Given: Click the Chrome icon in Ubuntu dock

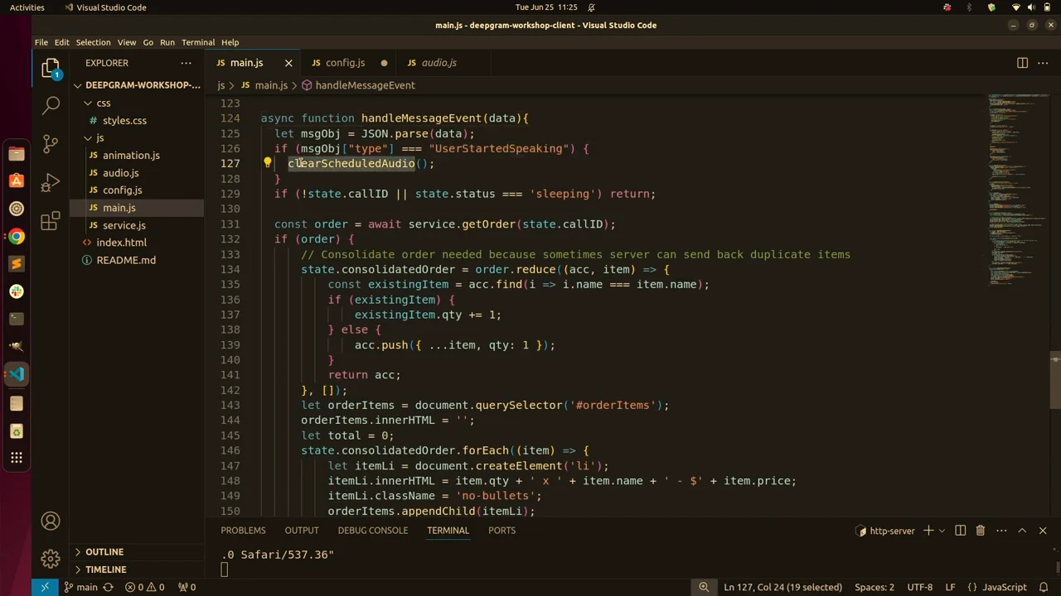Looking at the screenshot, I should (17, 236).
